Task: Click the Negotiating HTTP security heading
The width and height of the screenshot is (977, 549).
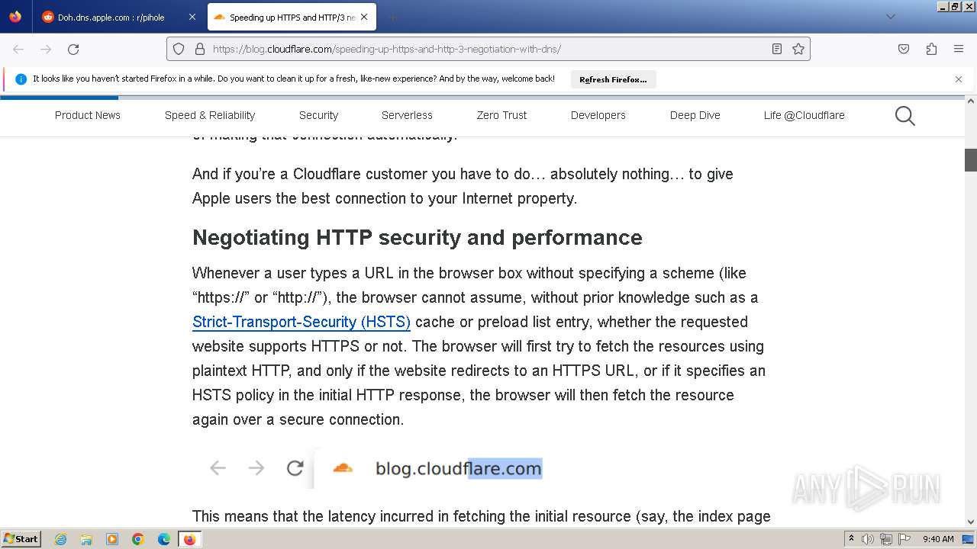Action: pos(418,237)
